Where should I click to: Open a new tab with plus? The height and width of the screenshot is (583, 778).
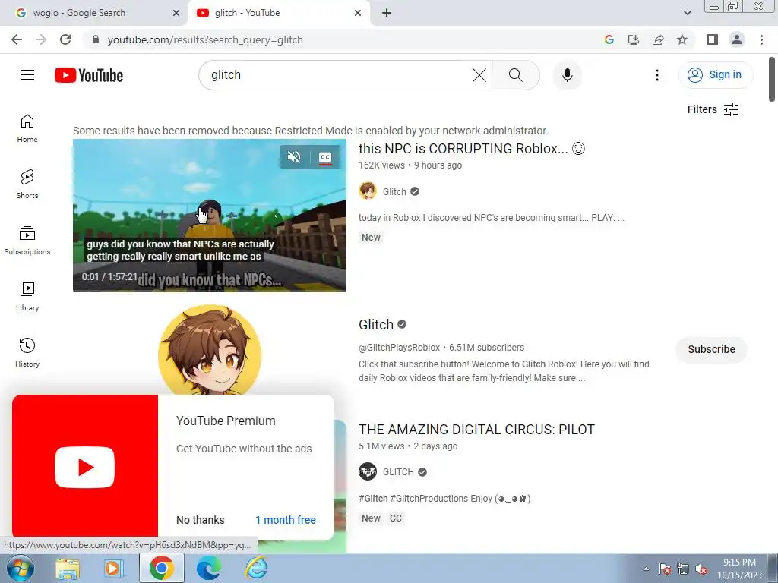pos(387,13)
